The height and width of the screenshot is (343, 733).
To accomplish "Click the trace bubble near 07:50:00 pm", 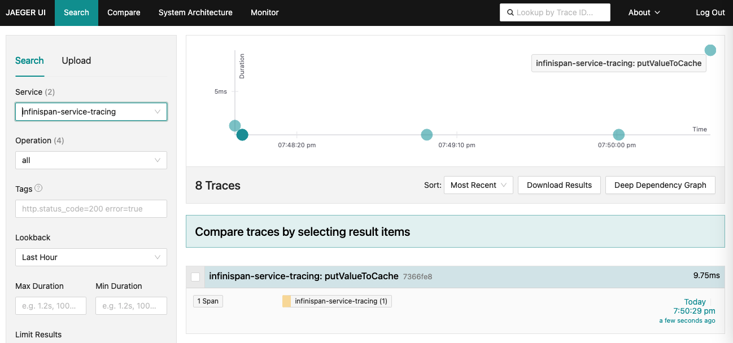I will 618,134.
